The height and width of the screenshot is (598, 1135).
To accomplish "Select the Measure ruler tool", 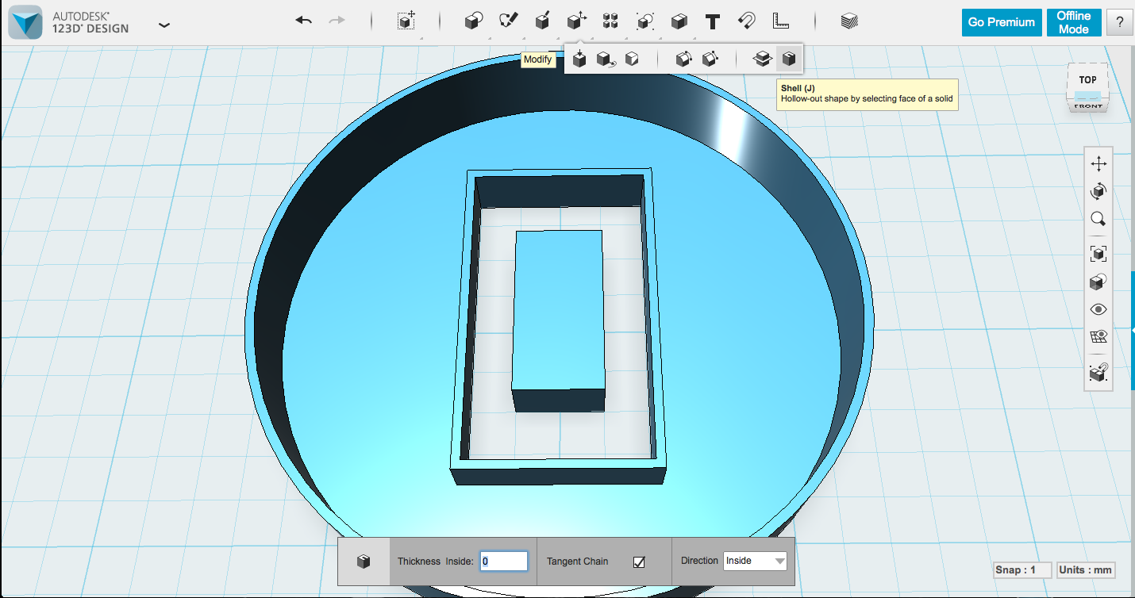I will pos(779,21).
